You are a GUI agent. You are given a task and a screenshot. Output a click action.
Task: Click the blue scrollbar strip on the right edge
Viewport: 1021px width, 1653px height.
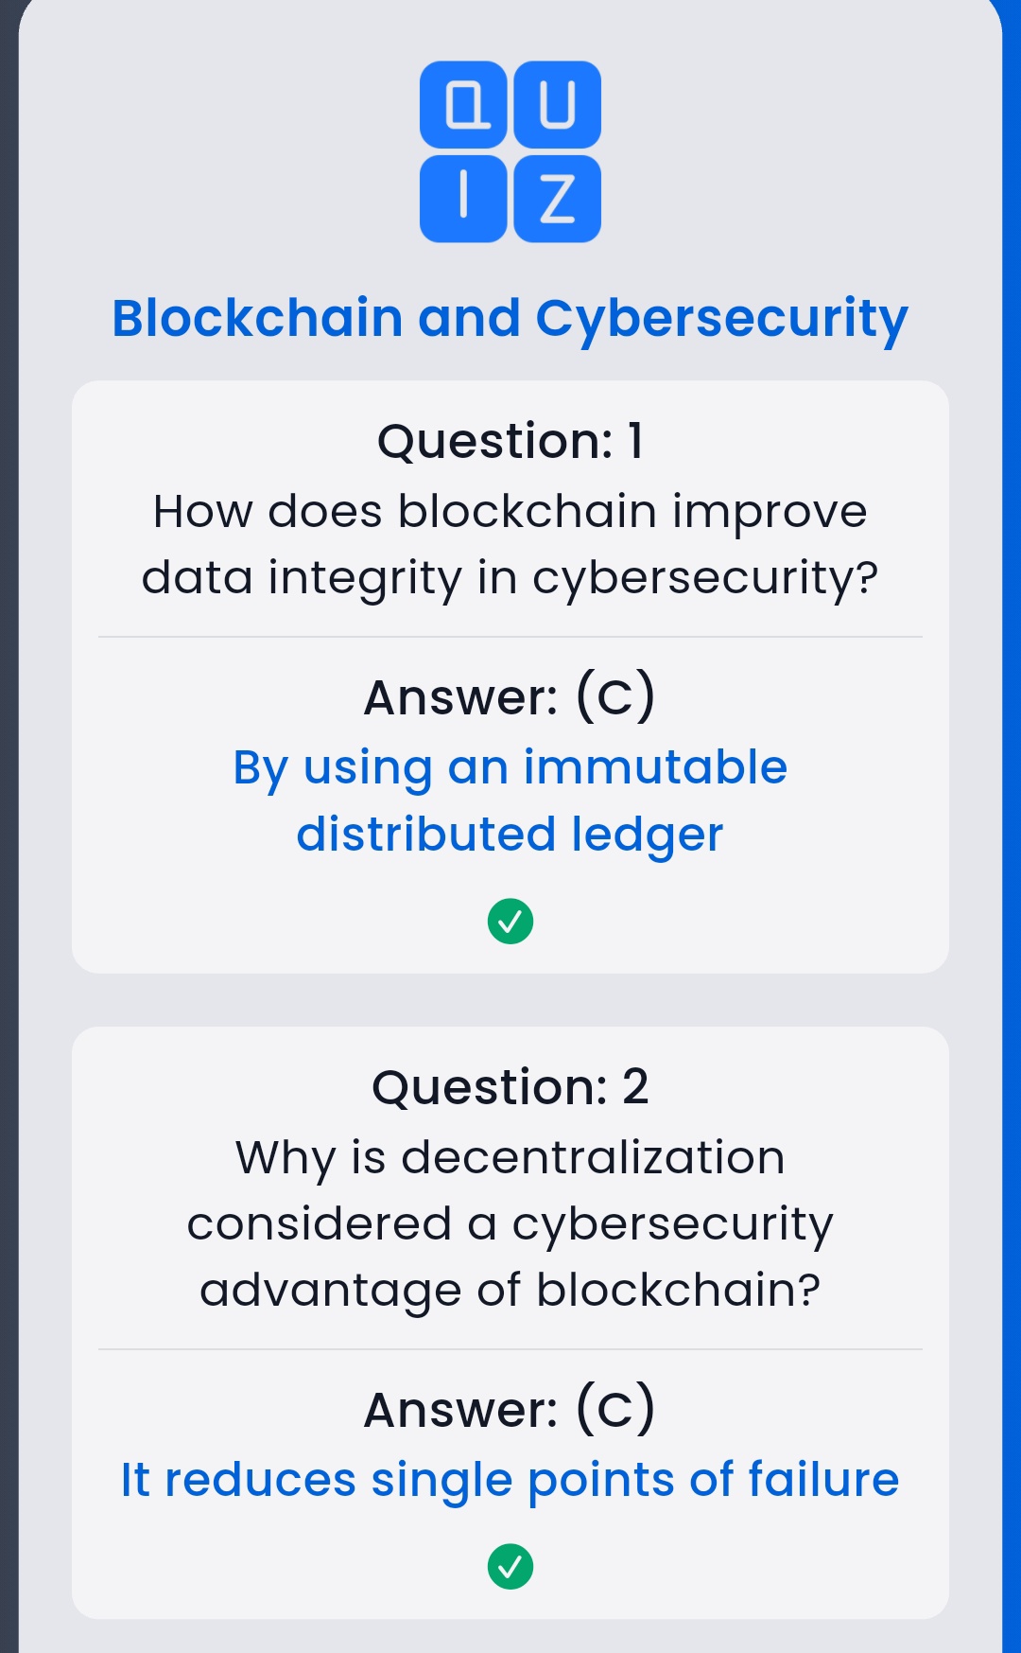click(1012, 852)
